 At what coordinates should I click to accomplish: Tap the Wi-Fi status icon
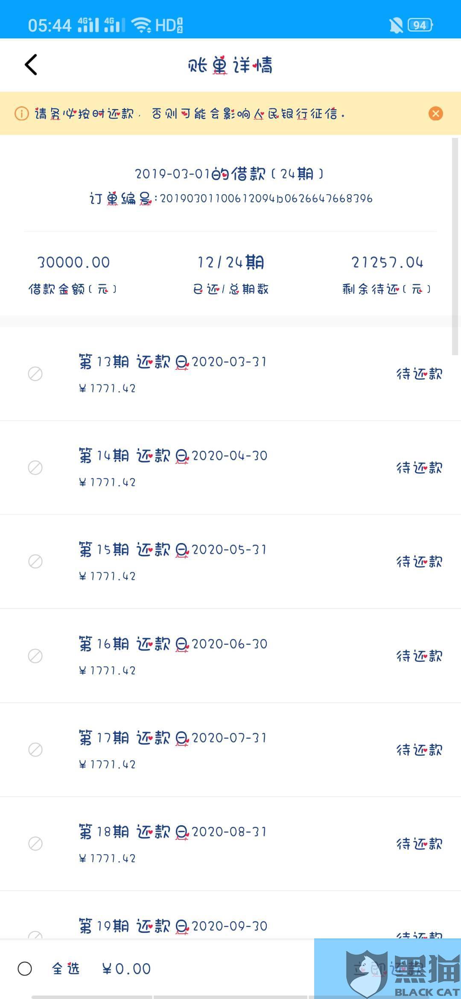(x=141, y=25)
